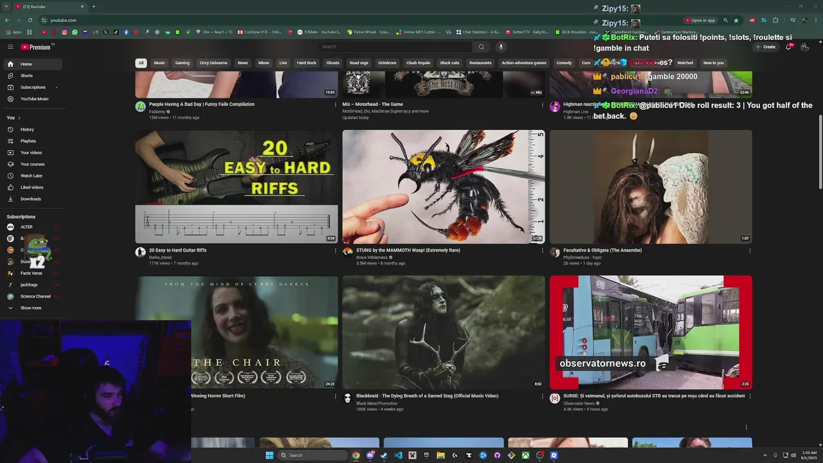Play the Facultative & Obligate thumbnail
823x463 pixels.
[x=651, y=186]
